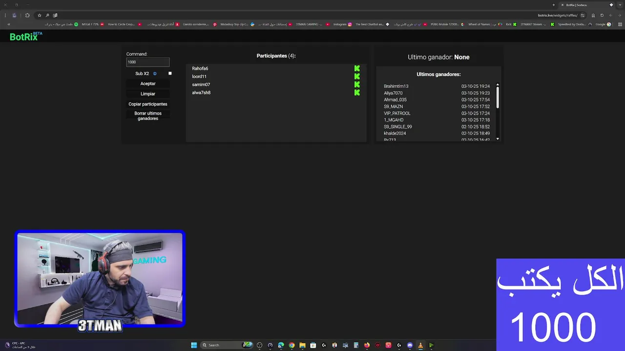Screen dimensions: 625x351
Task: Click the Aceptar button
Action: (148, 84)
